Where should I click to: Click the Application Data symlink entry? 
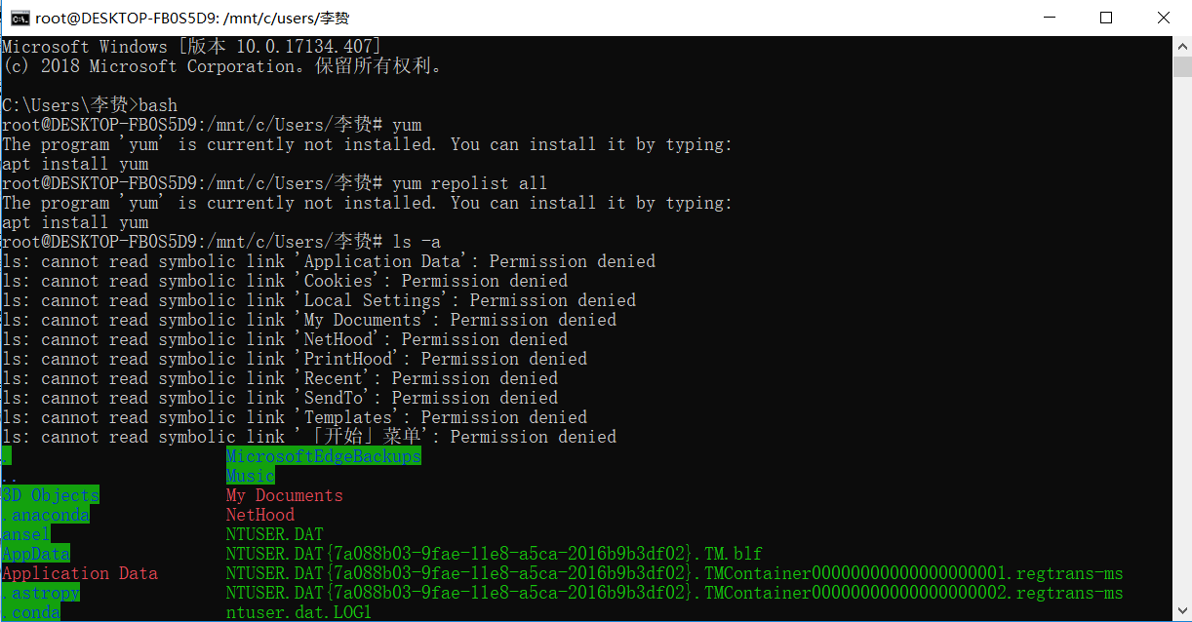(x=79, y=572)
